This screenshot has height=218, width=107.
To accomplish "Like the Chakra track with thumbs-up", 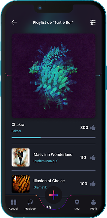I will (x=93, y=128).
